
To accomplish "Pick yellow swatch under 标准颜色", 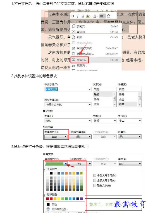I will pyautogui.click(x=59, y=199).
